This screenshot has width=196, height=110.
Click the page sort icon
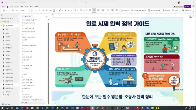pos(47,16)
